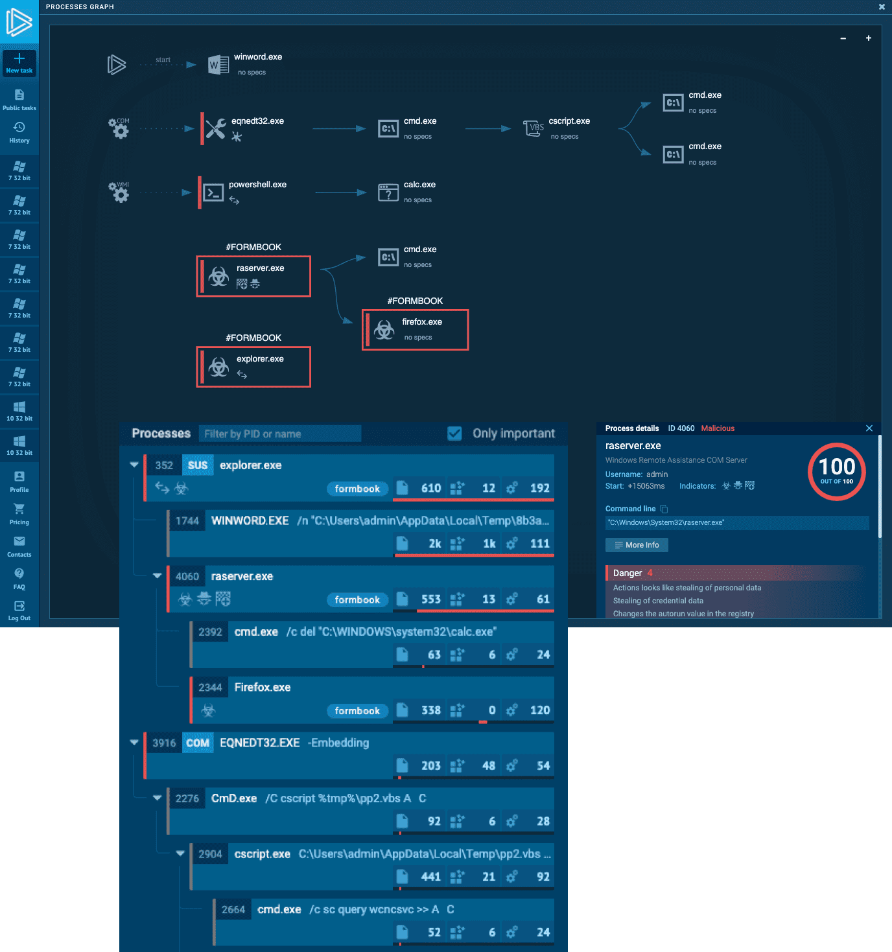This screenshot has height=952, width=892.
Task: Log Out using the sidebar icon
Action: [19, 610]
